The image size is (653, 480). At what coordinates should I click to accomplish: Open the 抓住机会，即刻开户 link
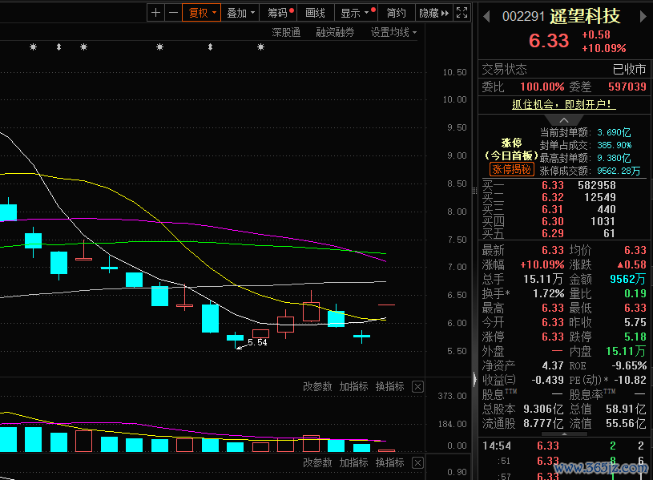pyautogui.click(x=563, y=104)
